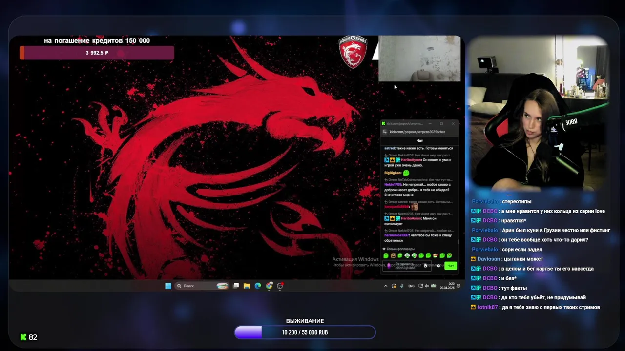Click username hermanica1337 in the popout chat
The height and width of the screenshot is (351, 625).
[396, 235]
